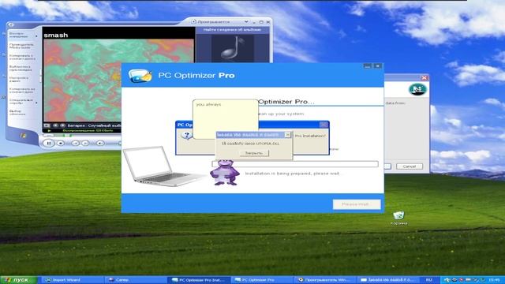Mute the Media Player sound
The height and width of the screenshot is (284, 505).
click(100, 143)
